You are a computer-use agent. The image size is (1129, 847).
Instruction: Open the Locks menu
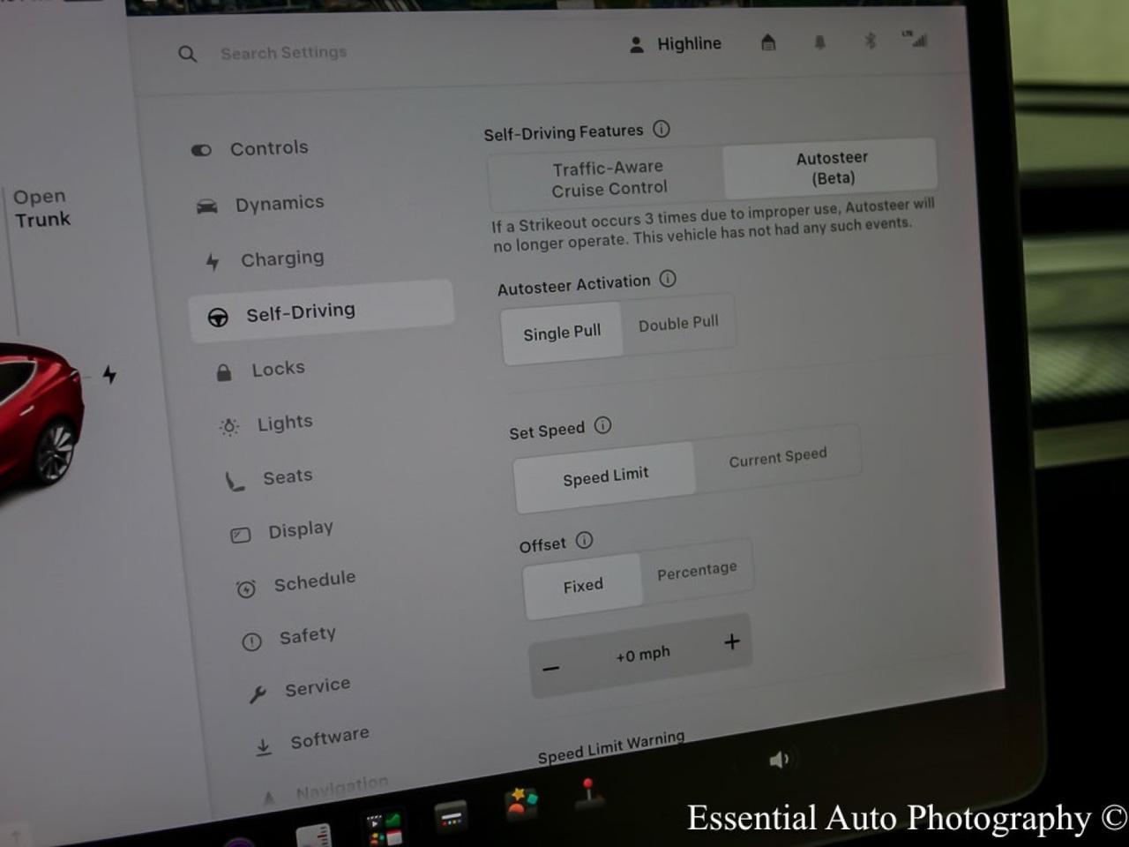coord(260,370)
